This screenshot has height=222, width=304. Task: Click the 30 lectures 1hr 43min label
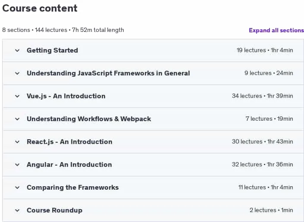click(263, 141)
